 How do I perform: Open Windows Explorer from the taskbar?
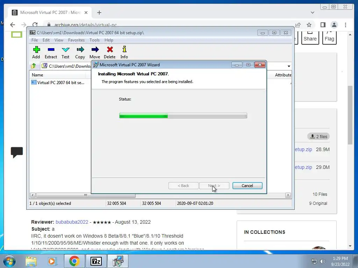[31, 261]
